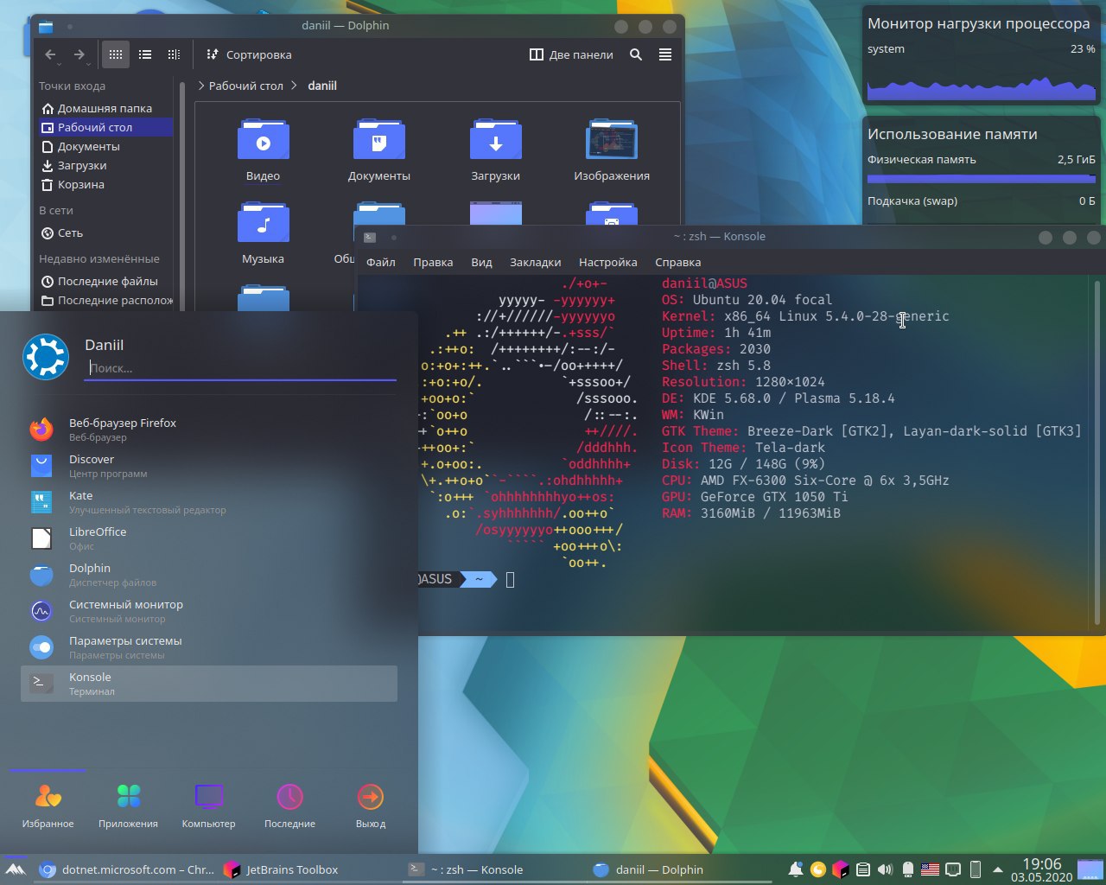Image resolution: width=1106 pixels, height=885 pixels.
Task: Launch Kate text editor from launcher
Action: [x=209, y=502]
